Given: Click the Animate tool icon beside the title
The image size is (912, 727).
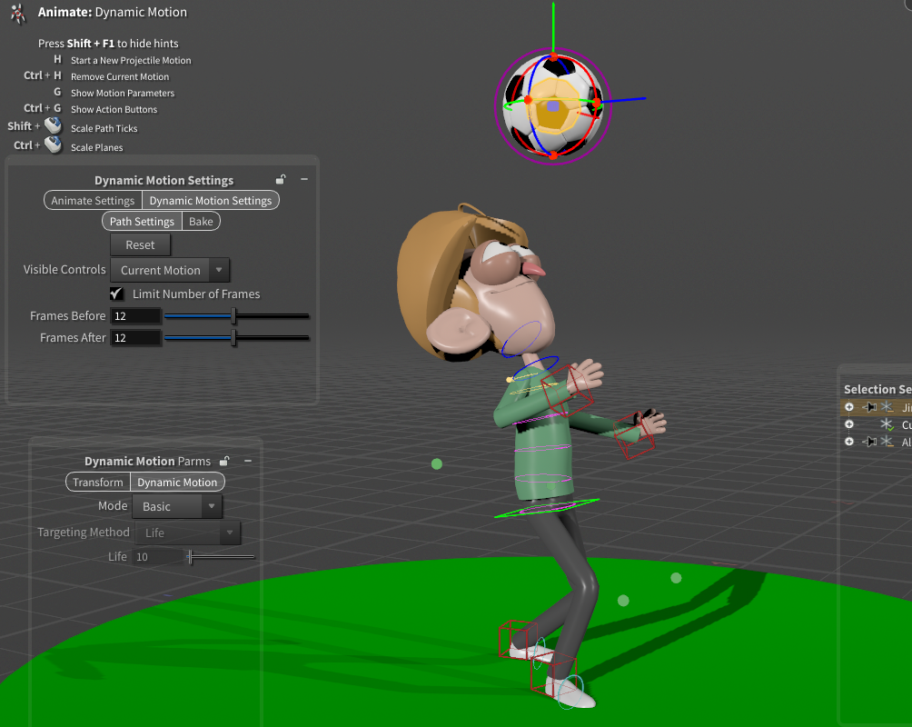Looking at the screenshot, I should (18, 13).
